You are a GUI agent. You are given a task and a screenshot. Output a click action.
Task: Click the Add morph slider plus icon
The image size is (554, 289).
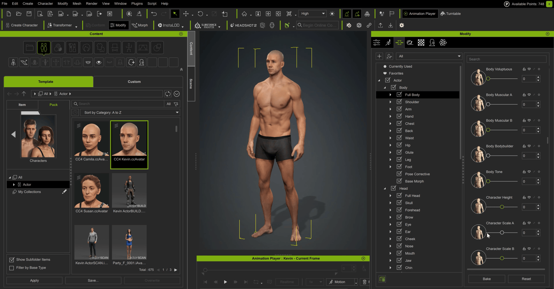tap(379, 56)
